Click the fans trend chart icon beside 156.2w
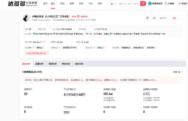Screen dimensions: 188x121 tap(41, 42)
